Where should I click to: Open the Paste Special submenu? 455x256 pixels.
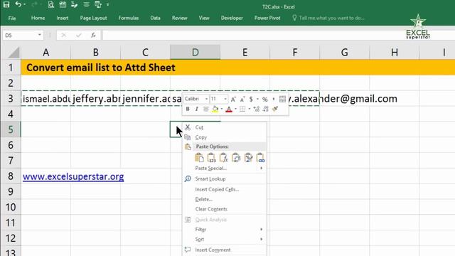click(x=225, y=169)
